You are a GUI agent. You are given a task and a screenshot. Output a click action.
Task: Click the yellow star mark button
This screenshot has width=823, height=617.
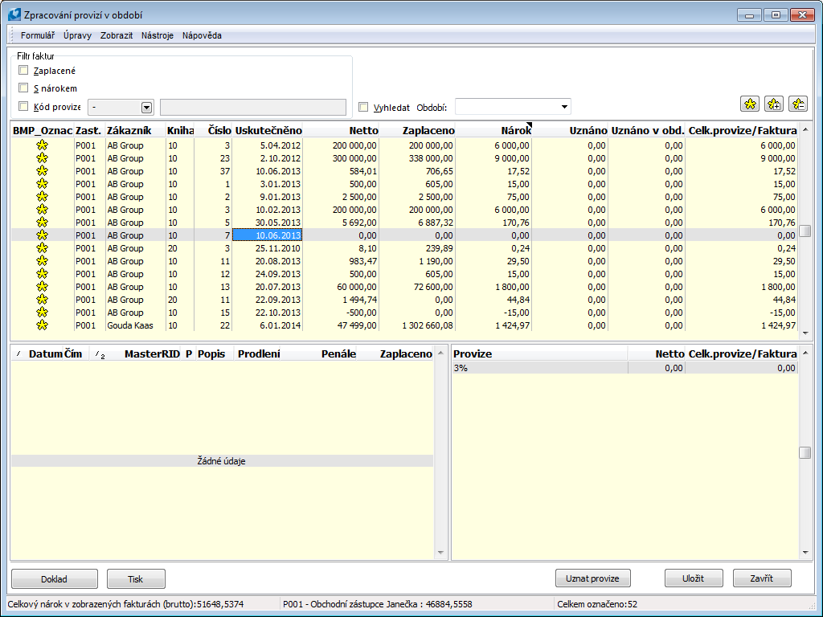(750, 104)
